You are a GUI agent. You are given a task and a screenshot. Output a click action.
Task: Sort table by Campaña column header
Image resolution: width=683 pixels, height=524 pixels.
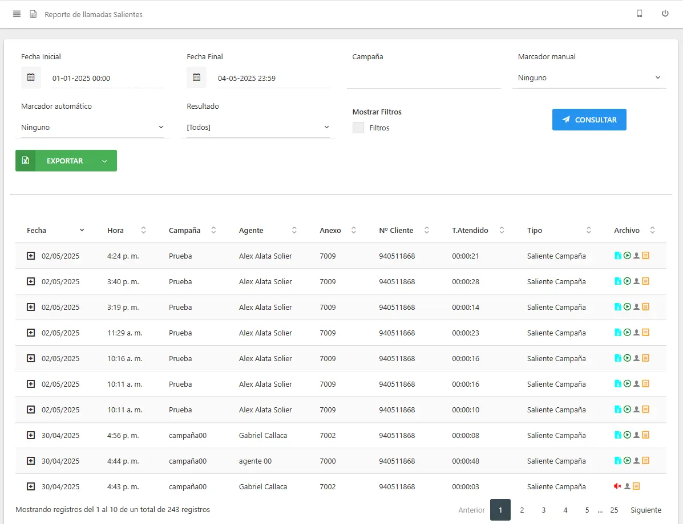[192, 231]
